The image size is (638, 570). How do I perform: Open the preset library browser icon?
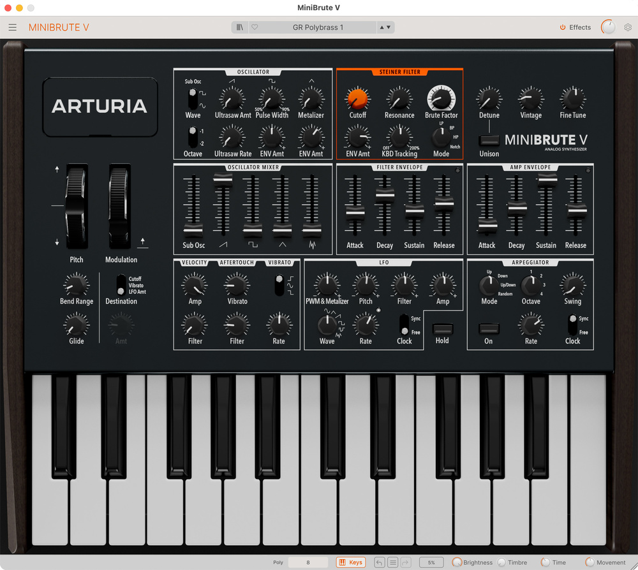point(240,27)
